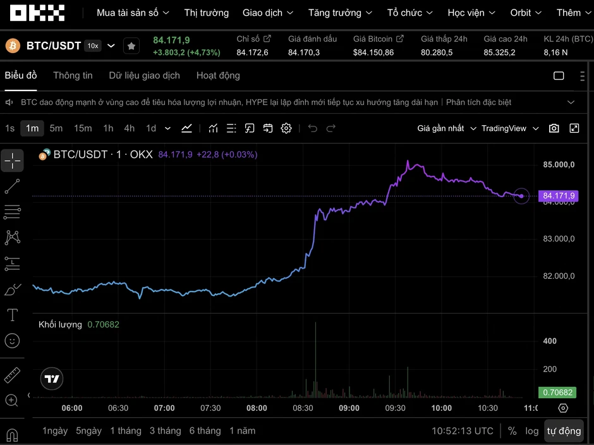Select the ruler measure tool
Image resolution: width=594 pixels, height=445 pixels.
(x=12, y=375)
